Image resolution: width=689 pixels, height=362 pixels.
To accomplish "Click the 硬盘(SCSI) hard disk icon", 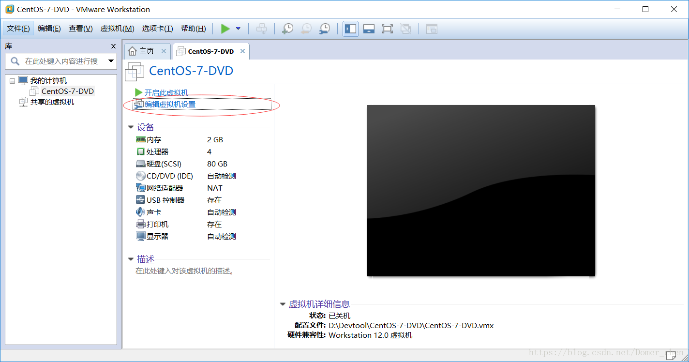I will tap(141, 164).
